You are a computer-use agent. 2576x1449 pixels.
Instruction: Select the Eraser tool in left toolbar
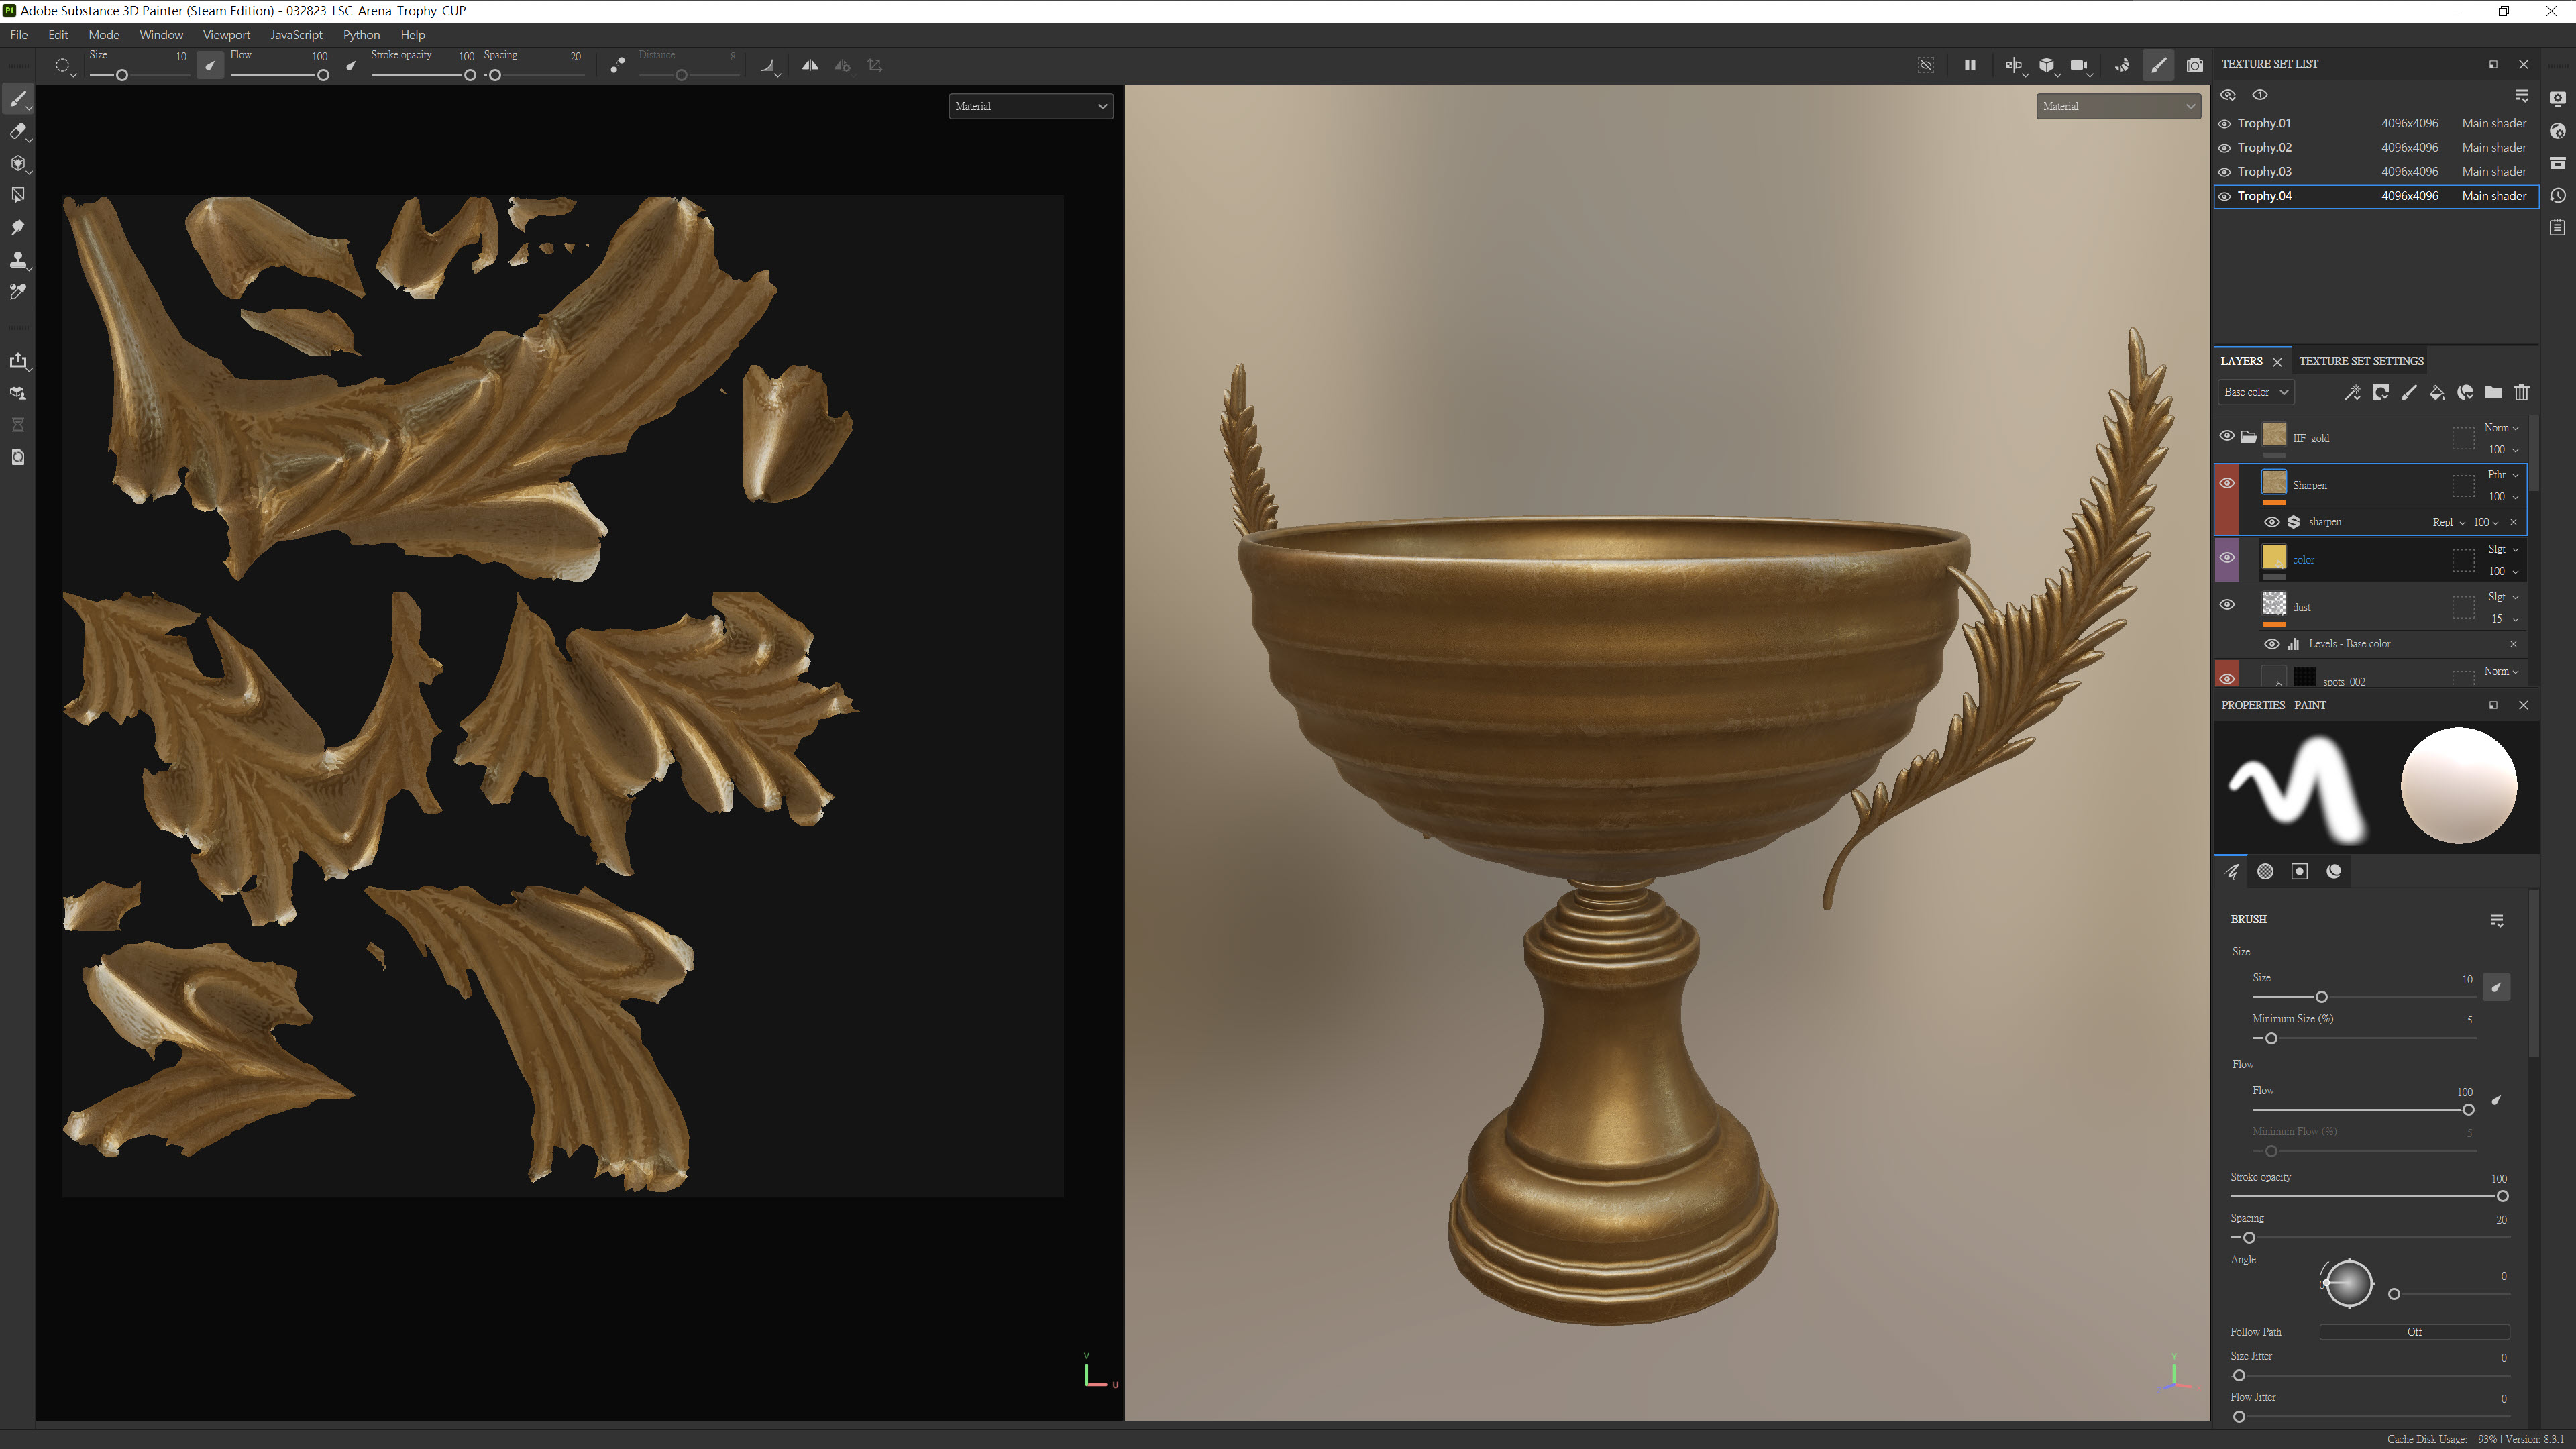(x=17, y=131)
